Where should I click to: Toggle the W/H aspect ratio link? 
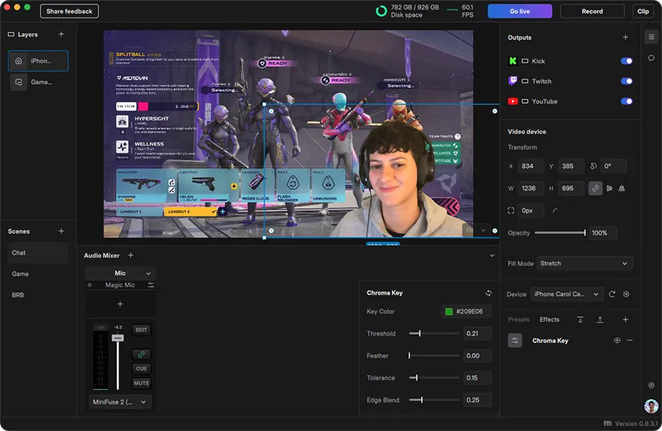pyautogui.click(x=595, y=188)
